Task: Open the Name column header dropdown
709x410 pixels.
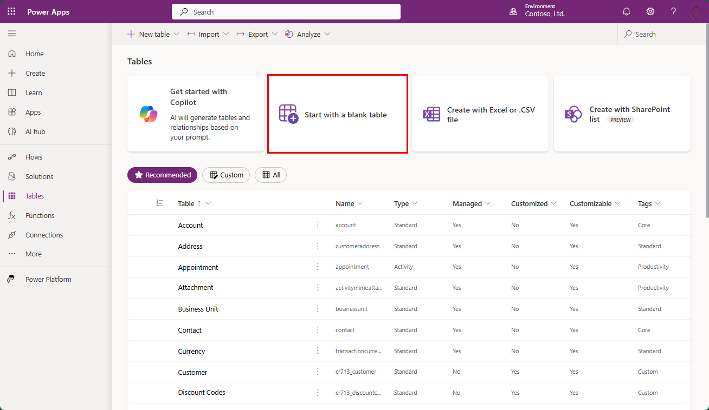Action: 360,203
